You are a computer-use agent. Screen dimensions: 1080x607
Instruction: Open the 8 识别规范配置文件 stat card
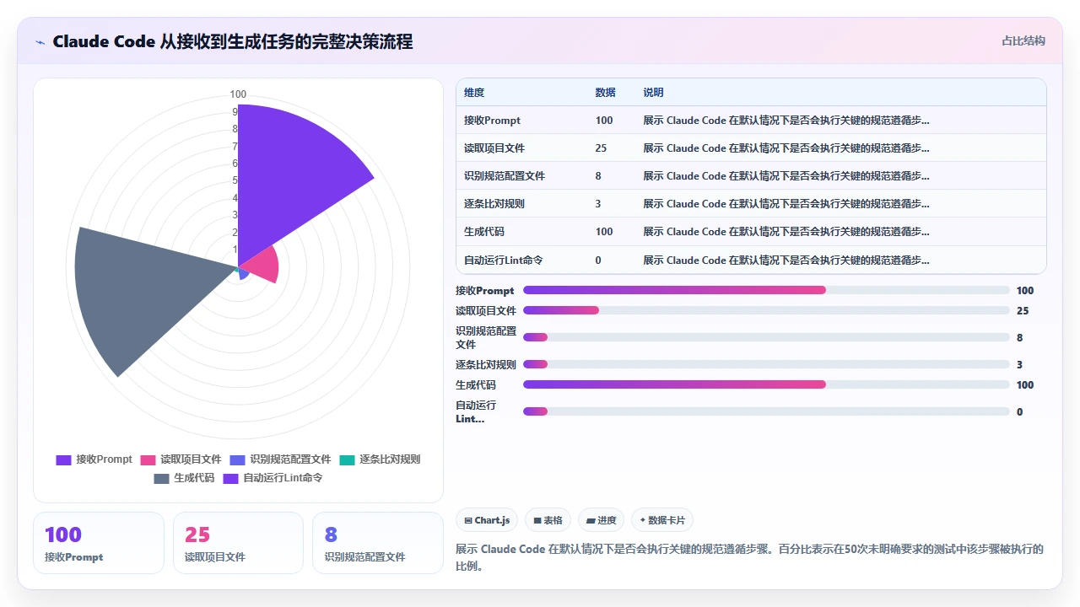tap(378, 543)
